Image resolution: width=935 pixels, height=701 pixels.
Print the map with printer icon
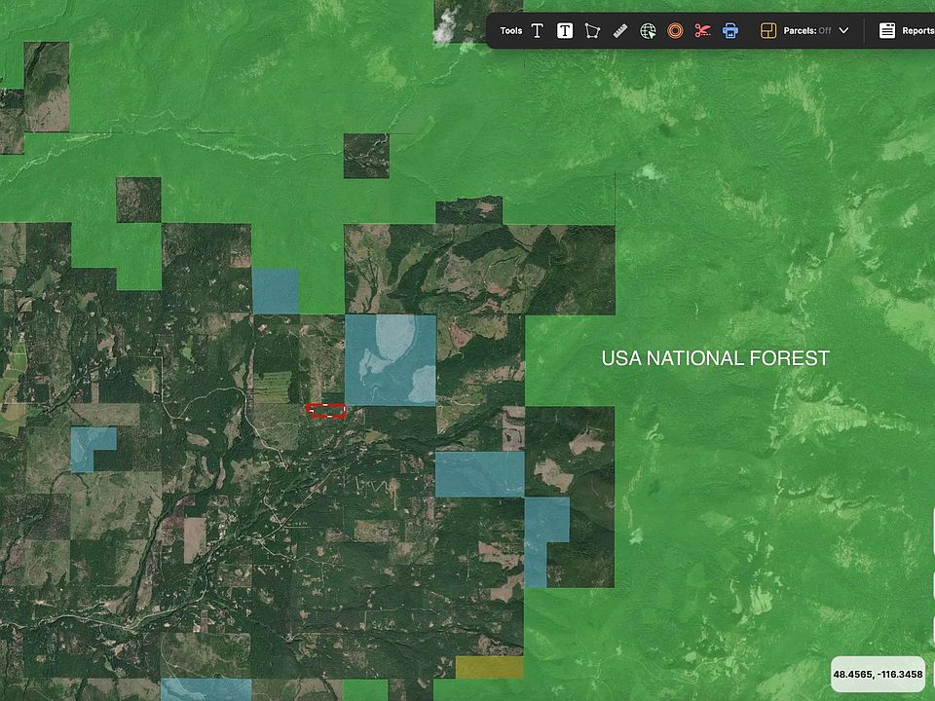click(x=730, y=31)
